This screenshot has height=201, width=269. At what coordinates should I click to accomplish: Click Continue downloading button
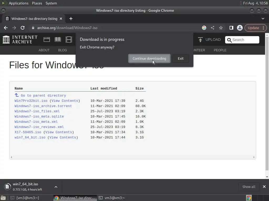(x=149, y=58)
